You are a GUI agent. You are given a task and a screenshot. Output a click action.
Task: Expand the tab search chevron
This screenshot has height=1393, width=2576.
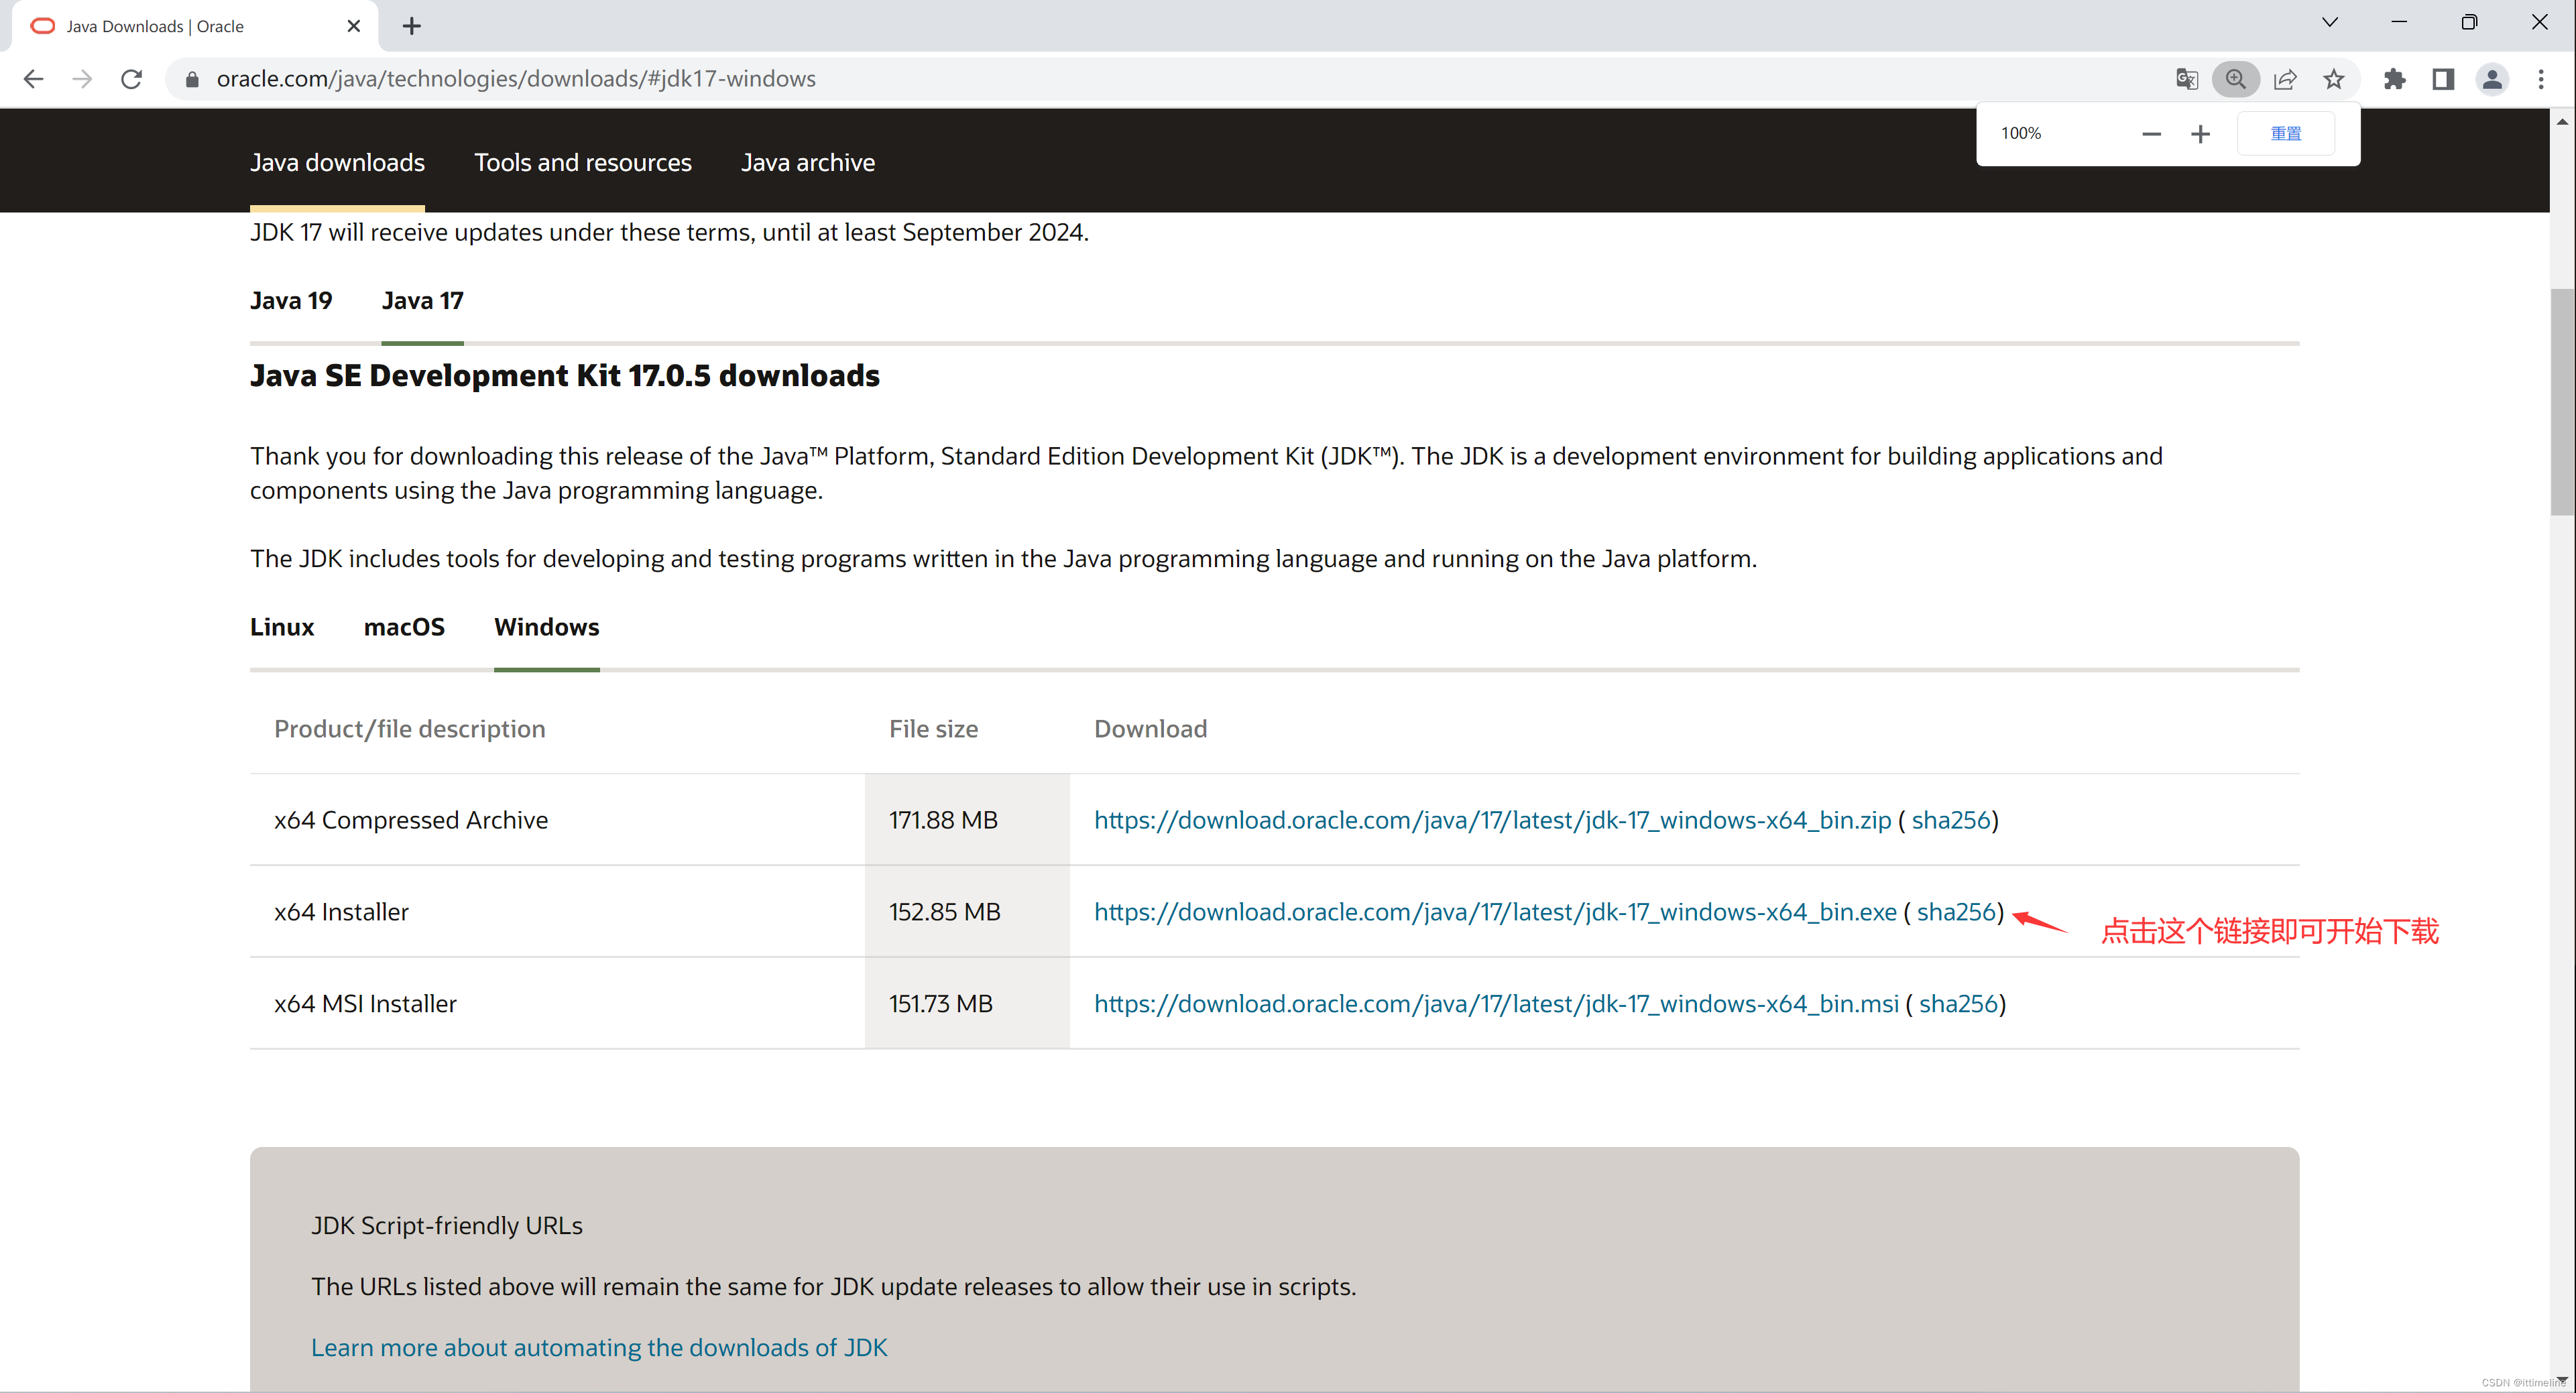tap(2330, 22)
